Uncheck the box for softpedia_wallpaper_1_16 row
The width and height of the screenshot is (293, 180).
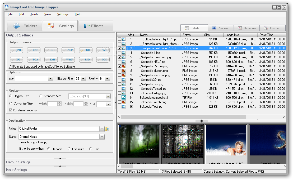(x=119, y=48)
